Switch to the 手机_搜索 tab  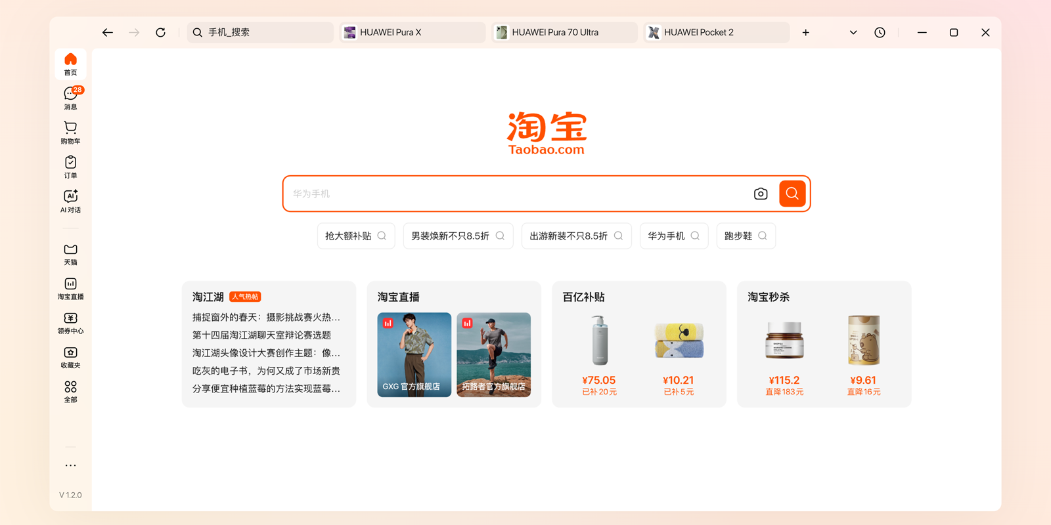coord(260,32)
